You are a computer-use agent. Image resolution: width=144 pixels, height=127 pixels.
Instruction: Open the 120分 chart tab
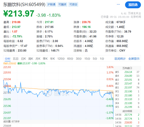click(61, 59)
